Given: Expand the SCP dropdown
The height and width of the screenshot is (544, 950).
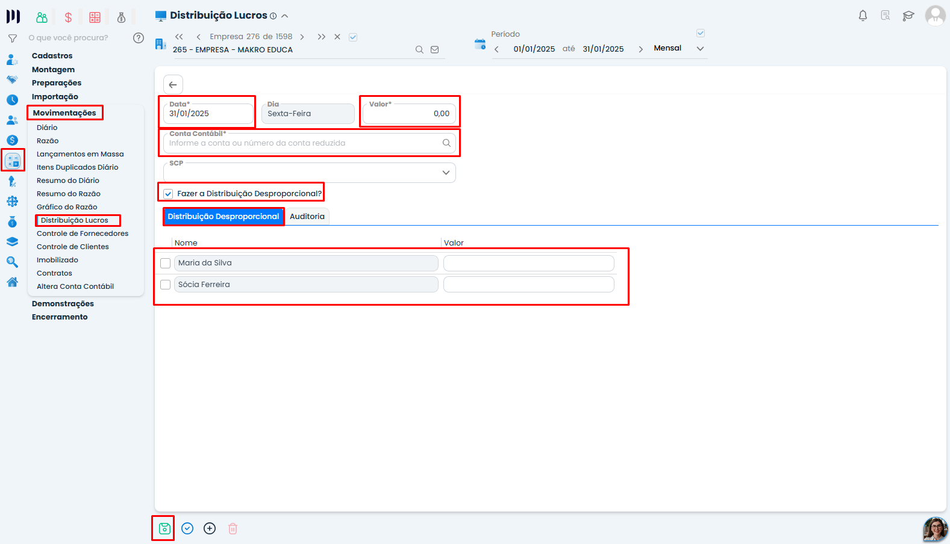Looking at the screenshot, I should (446, 173).
